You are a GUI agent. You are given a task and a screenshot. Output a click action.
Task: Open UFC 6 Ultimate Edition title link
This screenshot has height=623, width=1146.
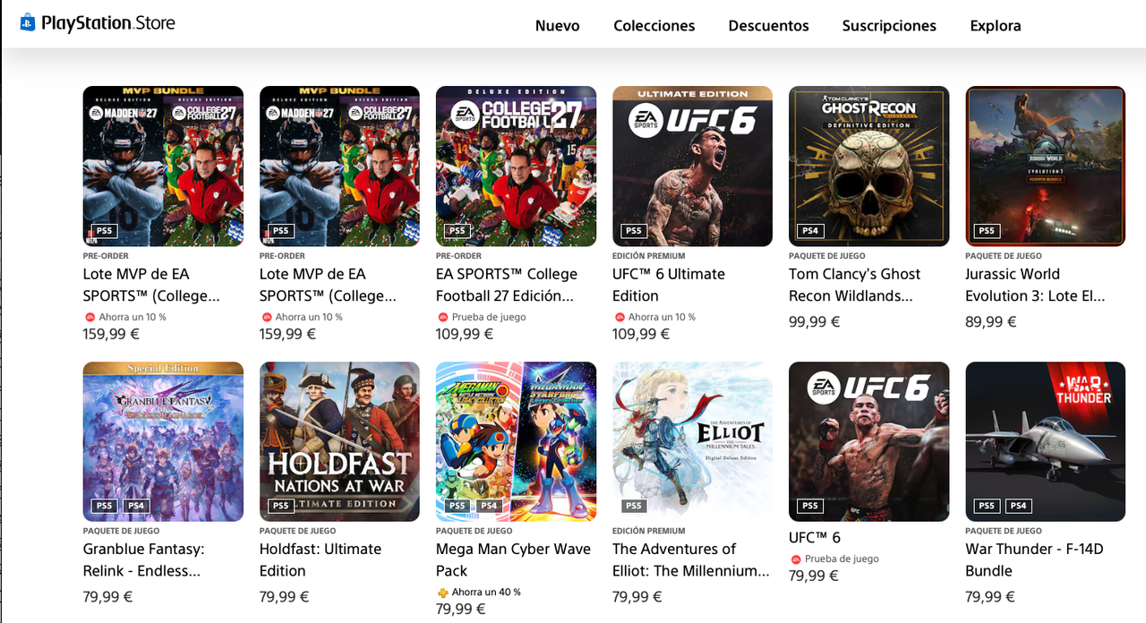669,285
